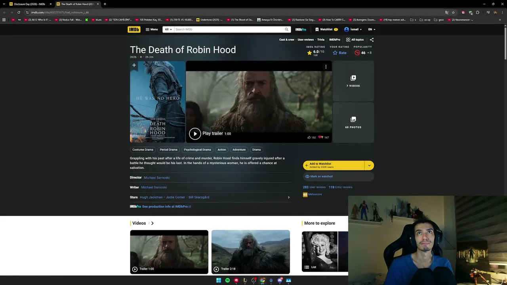See production info at IMDbPro
Image resolution: width=507 pixels, height=285 pixels.
click(x=166, y=207)
